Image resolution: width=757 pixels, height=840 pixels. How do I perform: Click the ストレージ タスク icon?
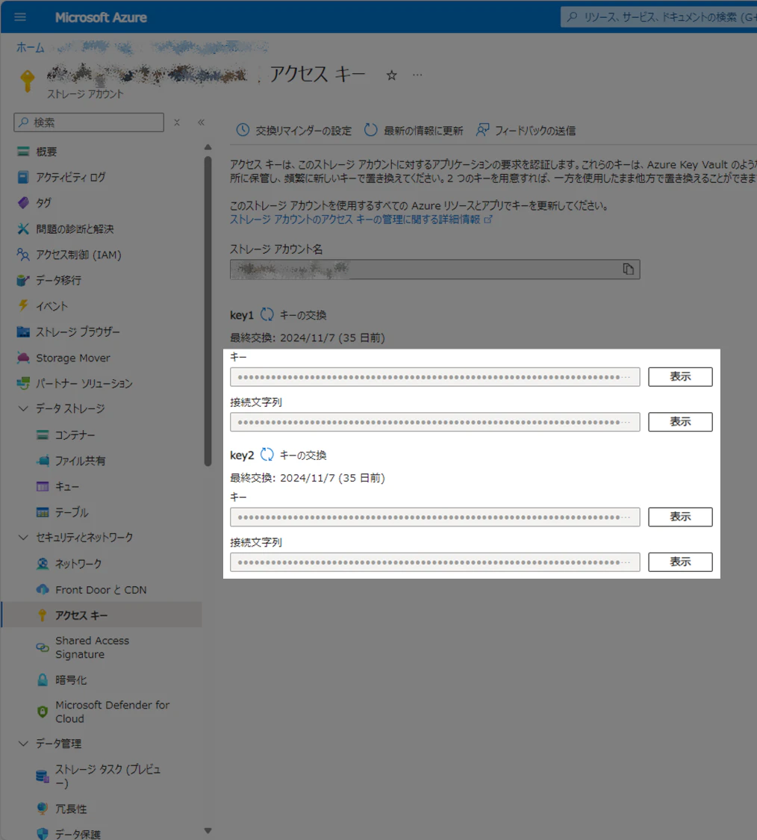[43, 776]
